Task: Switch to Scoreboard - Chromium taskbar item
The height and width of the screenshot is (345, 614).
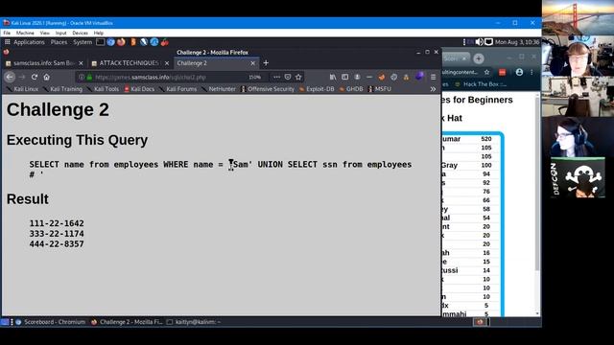Action: (x=51, y=322)
